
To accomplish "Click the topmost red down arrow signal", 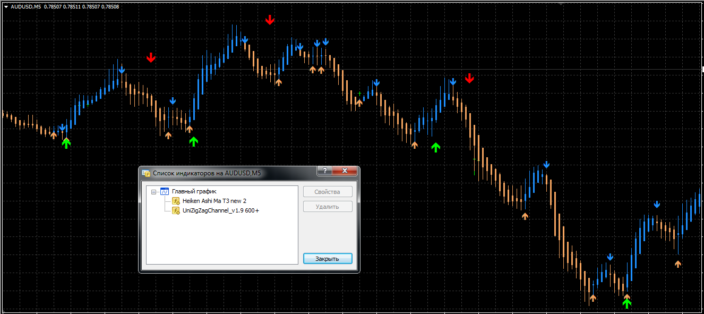I will point(270,20).
